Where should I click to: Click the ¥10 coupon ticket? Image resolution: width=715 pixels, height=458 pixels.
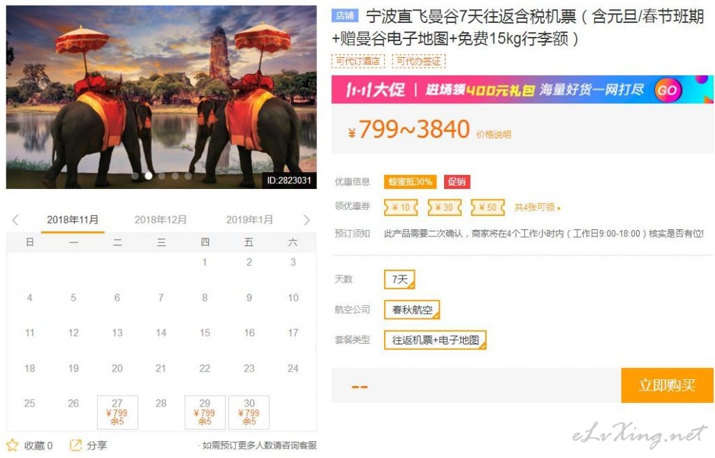tap(401, 208)
